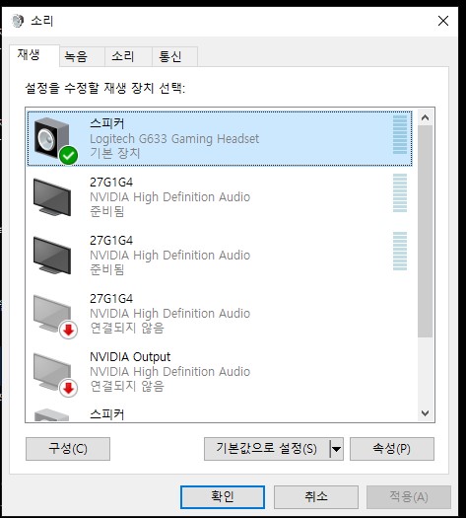Click the scroll down arrow of device list

click(x=425, y=413)
